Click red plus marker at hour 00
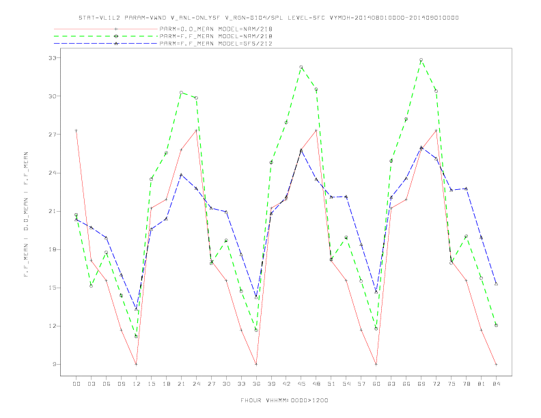 77,130
